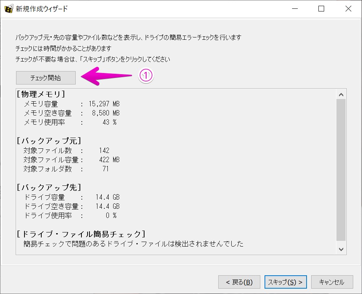The image size is (362, 294).
Task: Cancel the wizard with キャンセル
Action: tap(332, 282)
